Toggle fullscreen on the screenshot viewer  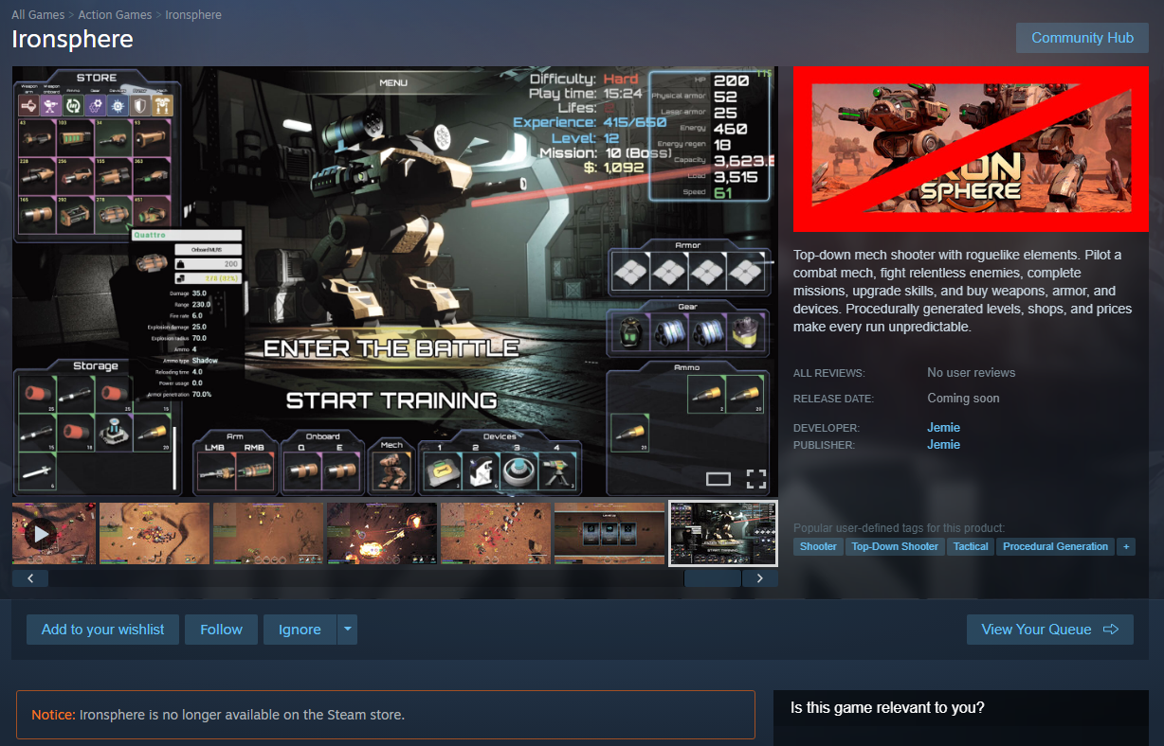click(x=756, y=478)
